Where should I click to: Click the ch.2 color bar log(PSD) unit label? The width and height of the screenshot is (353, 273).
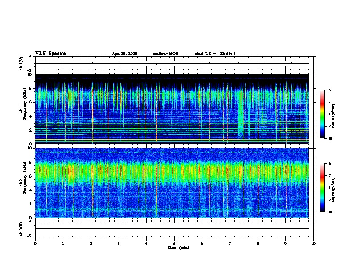[334, 190]
